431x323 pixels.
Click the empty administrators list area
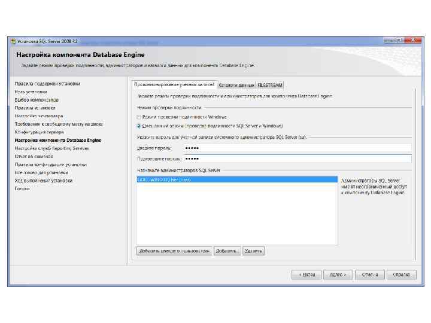click(x=237, y=214)
